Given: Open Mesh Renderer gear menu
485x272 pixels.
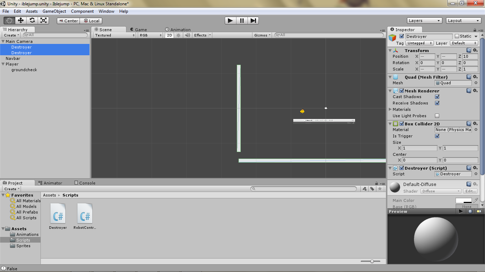Looking at the screenshot, I should 475,91.
